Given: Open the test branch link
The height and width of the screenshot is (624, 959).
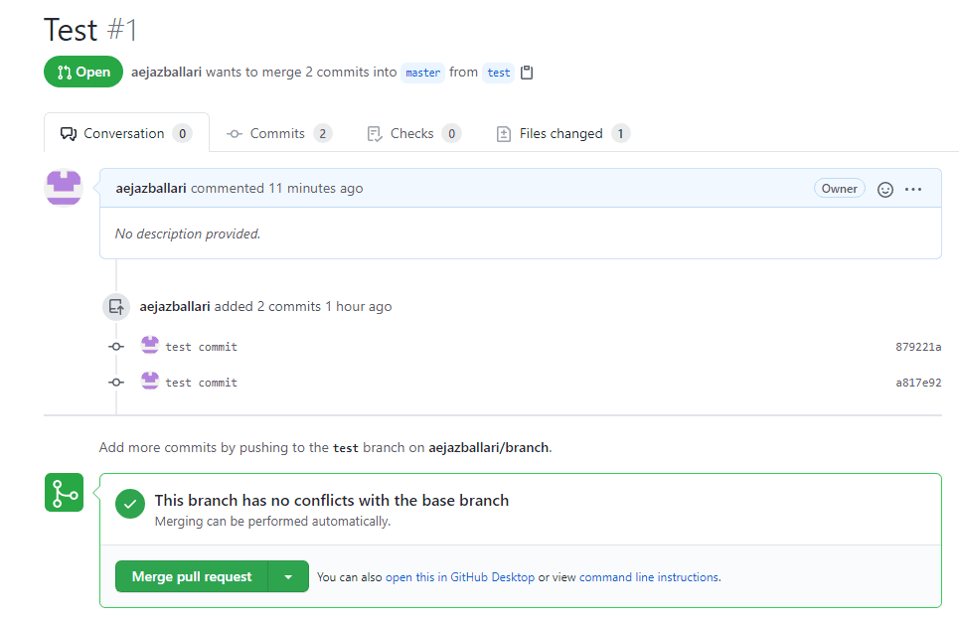Looking at the screenshot, I should tap(499, 73).
